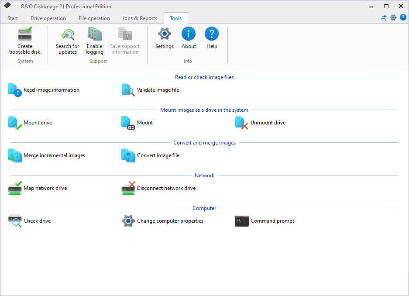Switch to the File operation tab
This screenshot has width=409, height=296.
pyautogui.click(x=94, y=18)
